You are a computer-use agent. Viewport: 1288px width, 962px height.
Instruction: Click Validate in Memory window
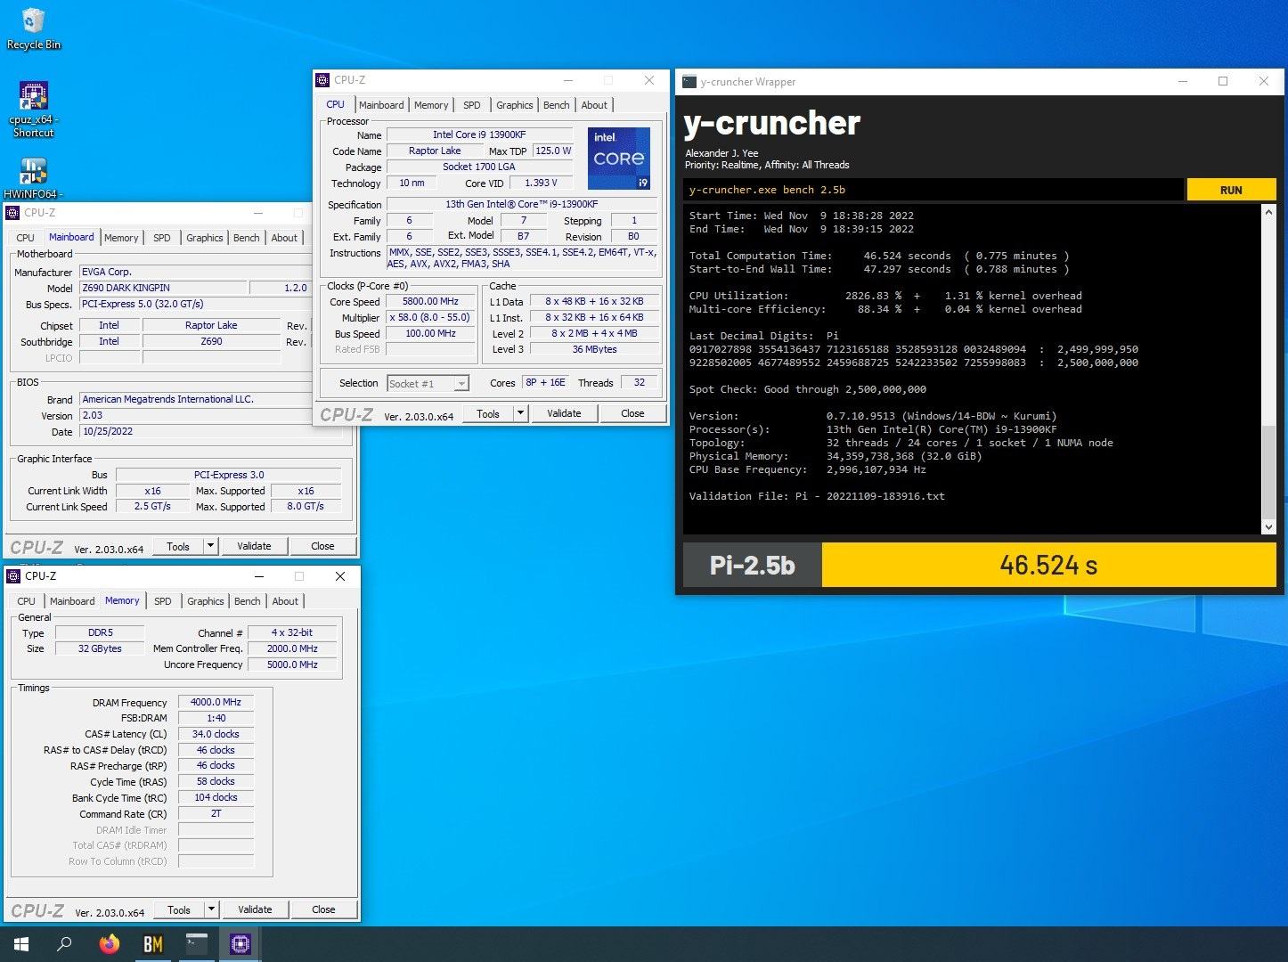[x=255, y=909]
